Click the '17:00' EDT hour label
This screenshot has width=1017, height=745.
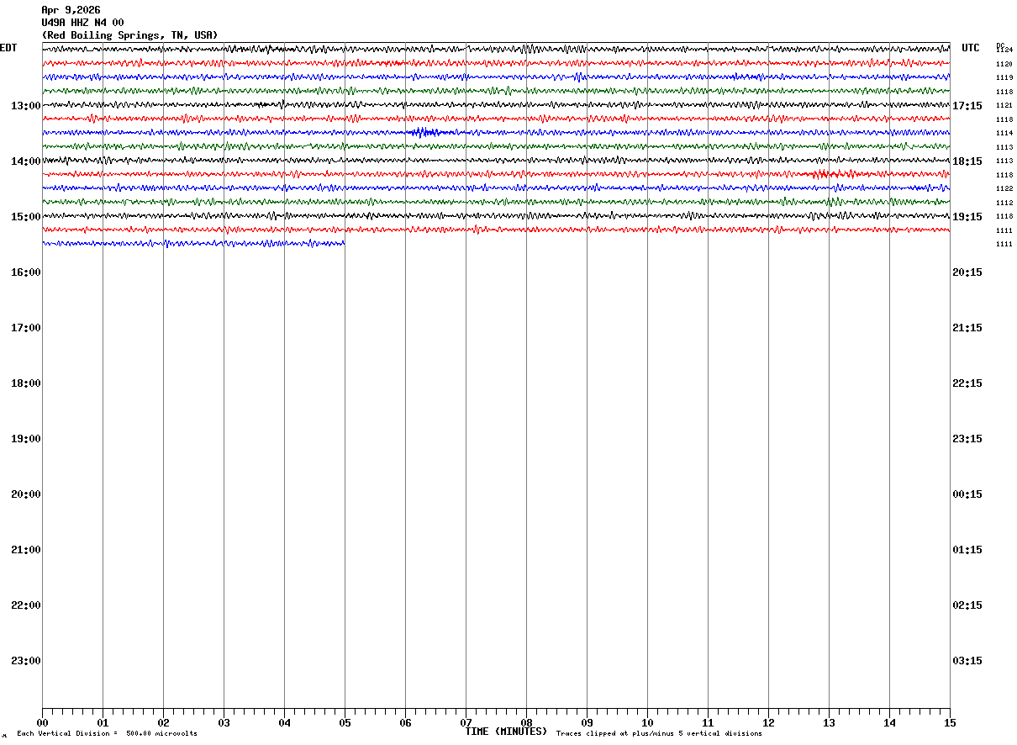(26, 328)
